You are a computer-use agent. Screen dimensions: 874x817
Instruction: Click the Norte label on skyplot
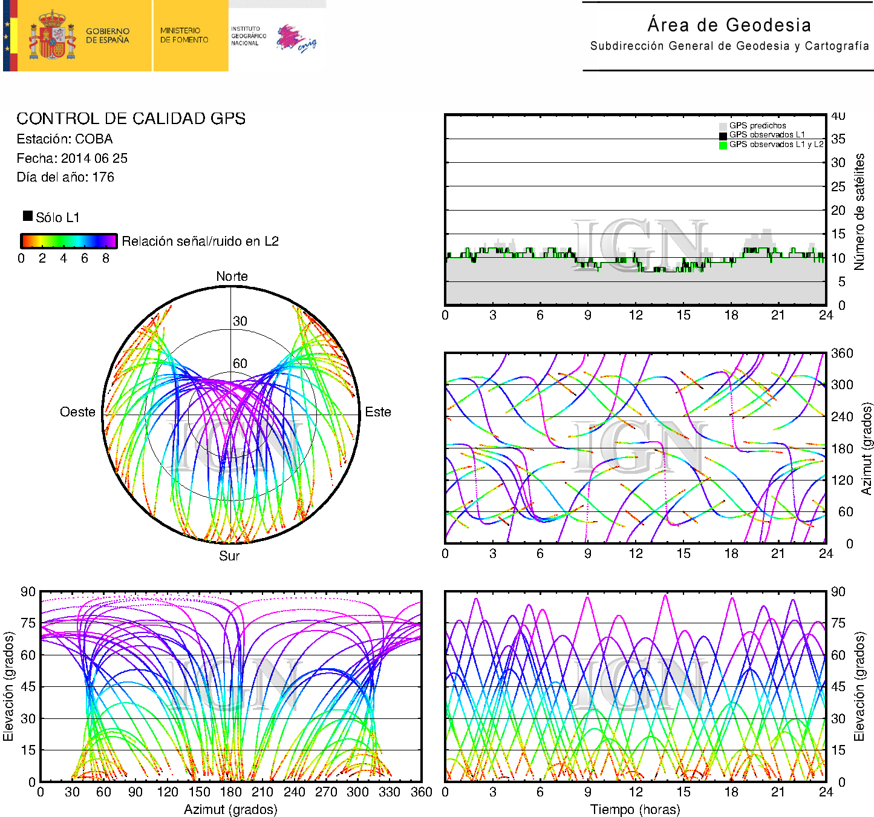232,277
